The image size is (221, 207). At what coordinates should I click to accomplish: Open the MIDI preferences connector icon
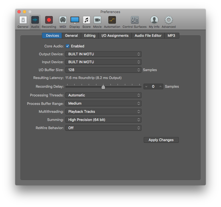click(63, 20)
